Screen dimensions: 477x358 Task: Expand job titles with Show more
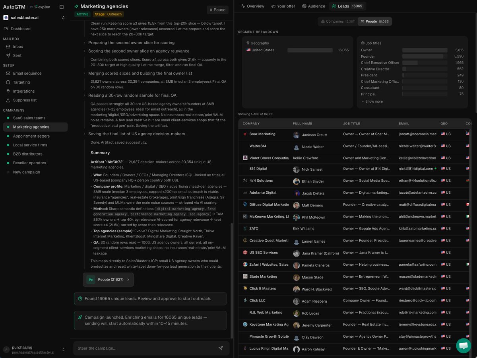click(x=372, y=101)
